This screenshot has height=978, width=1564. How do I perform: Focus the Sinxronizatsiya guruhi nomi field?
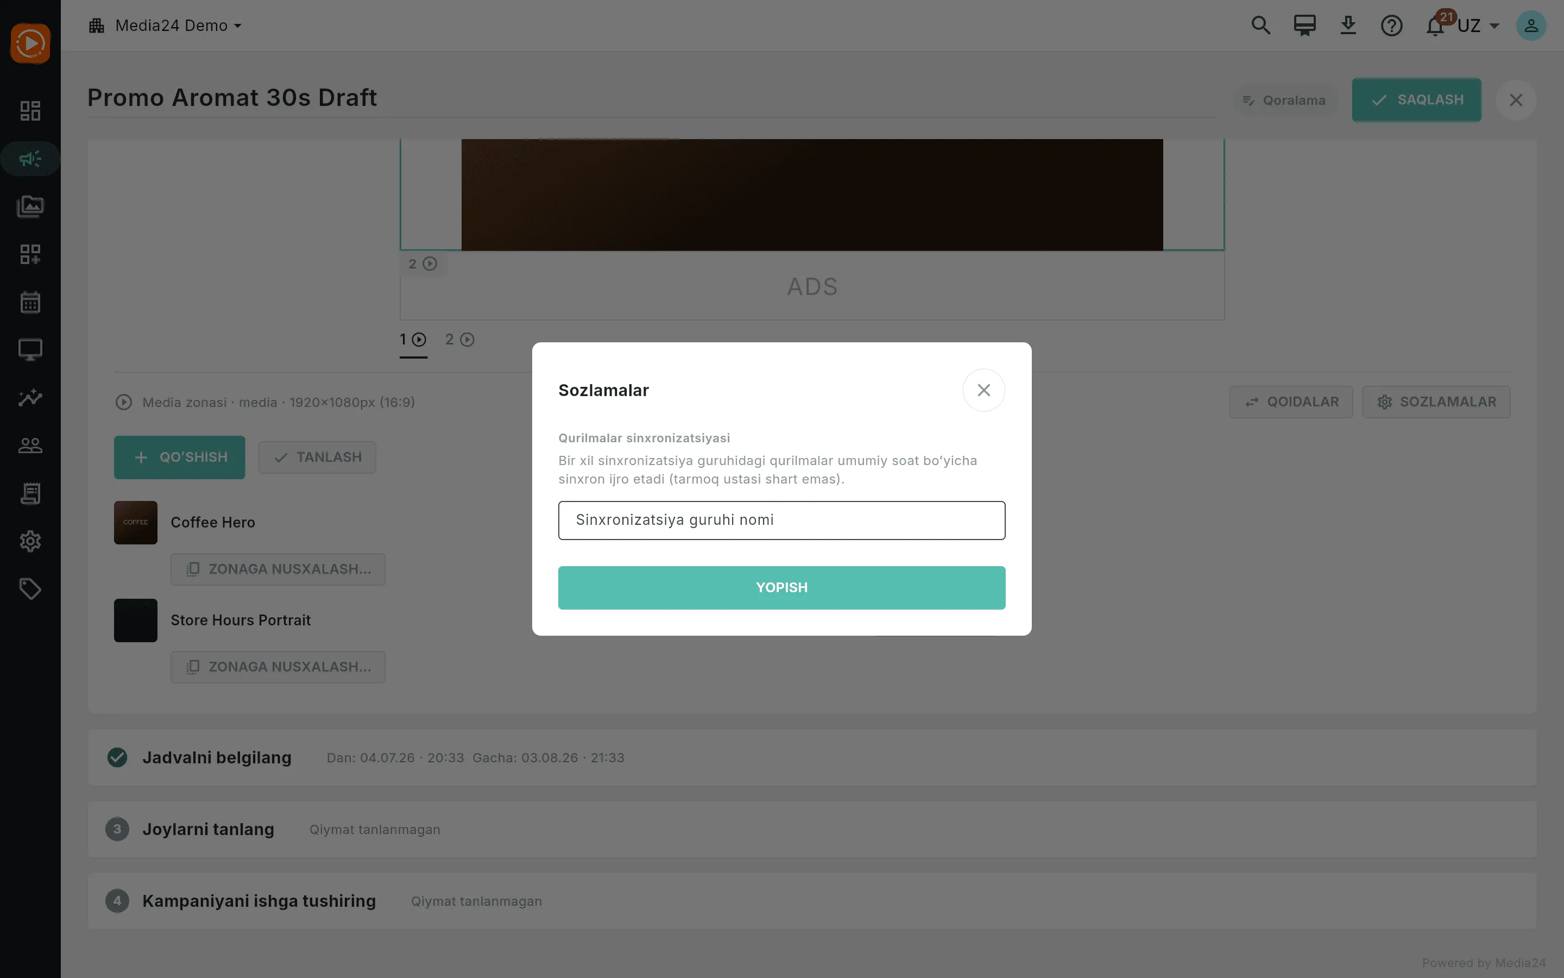tap(781, 520)
